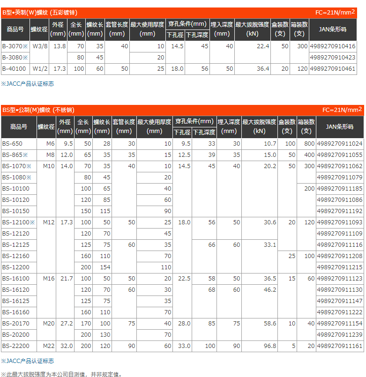Image resolution: width=366 pixels, height=377 pixels.
Task: Select product code BS-16120
Action: (16, 290)
